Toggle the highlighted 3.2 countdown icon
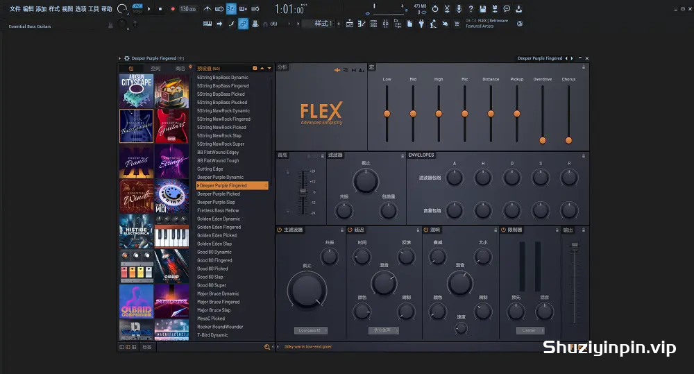 tap(231, 9)
